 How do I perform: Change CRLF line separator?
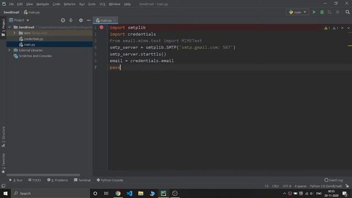275,186
